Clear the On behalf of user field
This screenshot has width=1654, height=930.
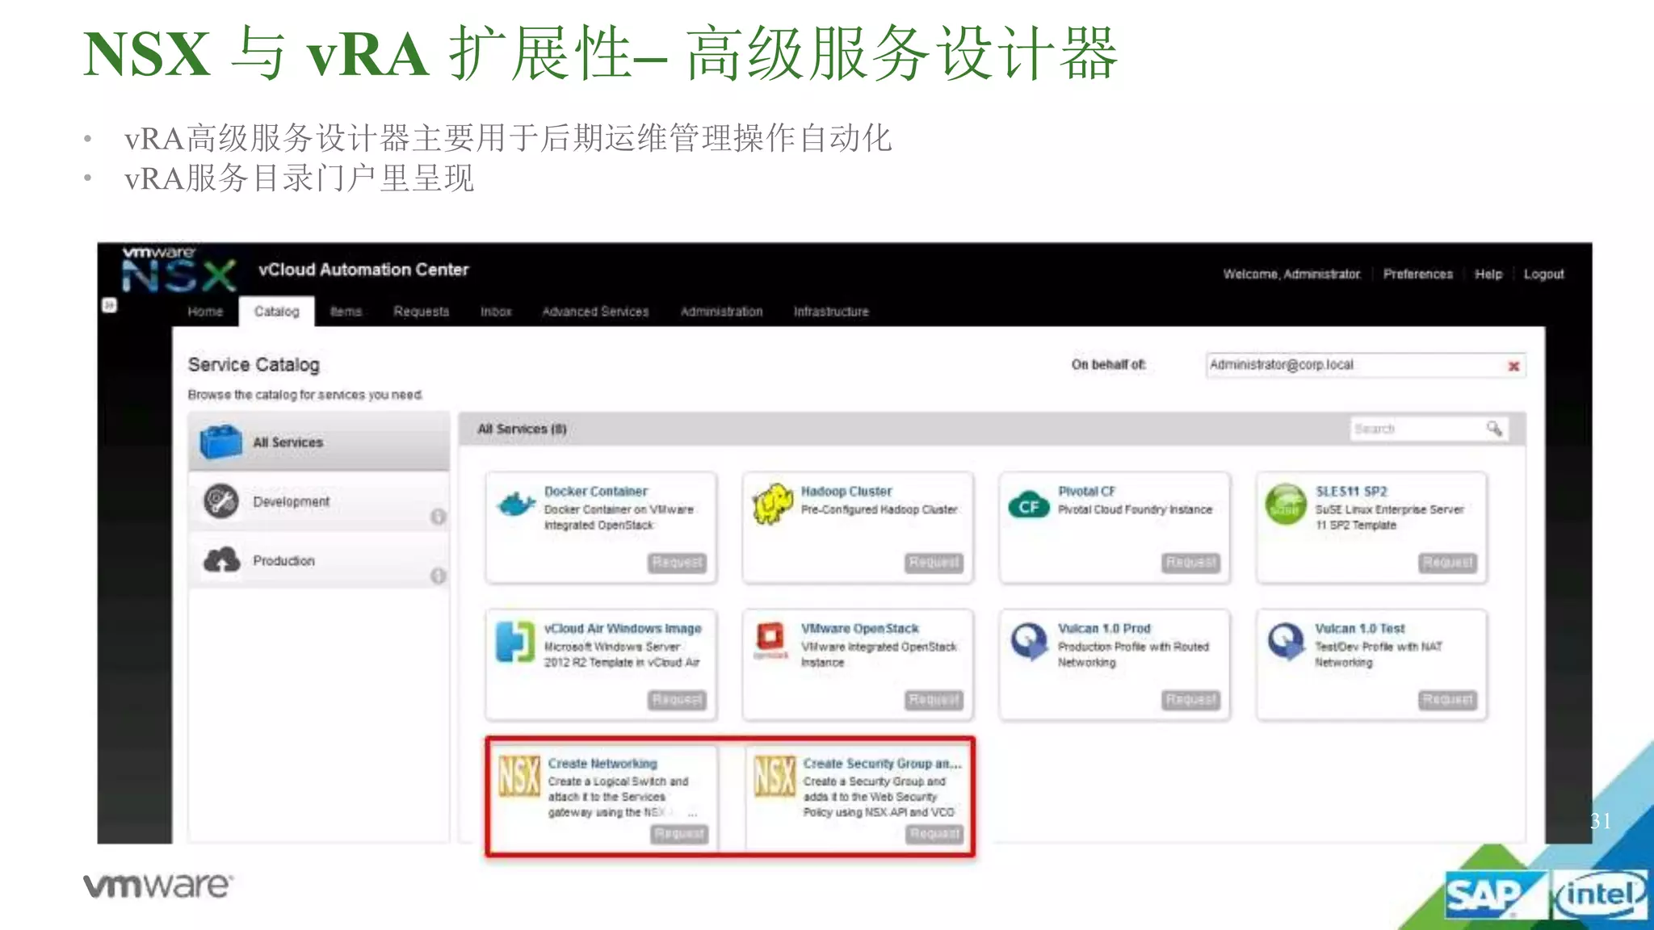[1513, 367]
